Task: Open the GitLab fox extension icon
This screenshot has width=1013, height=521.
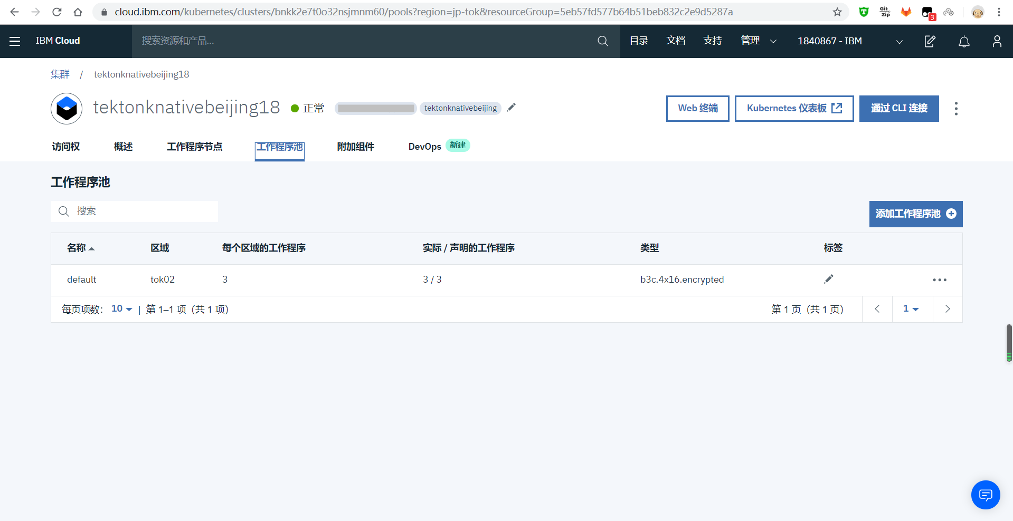Action: click(x=906, y=12)
